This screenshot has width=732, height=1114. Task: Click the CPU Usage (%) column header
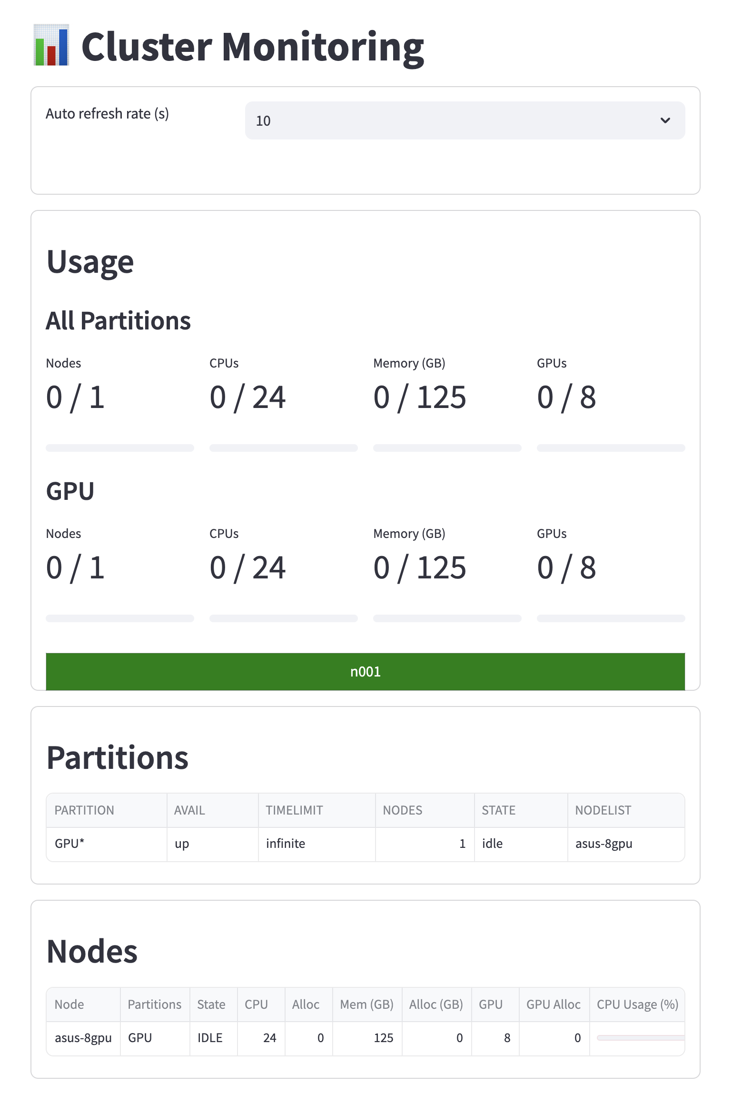pos(637,1005)
